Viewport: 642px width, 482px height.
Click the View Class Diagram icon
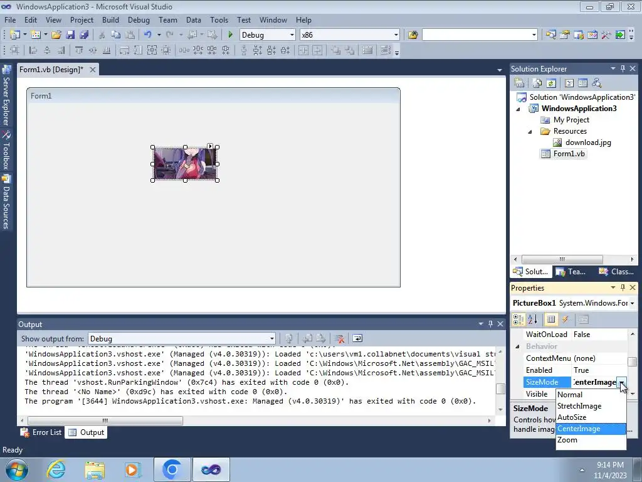tap(597, 83)
